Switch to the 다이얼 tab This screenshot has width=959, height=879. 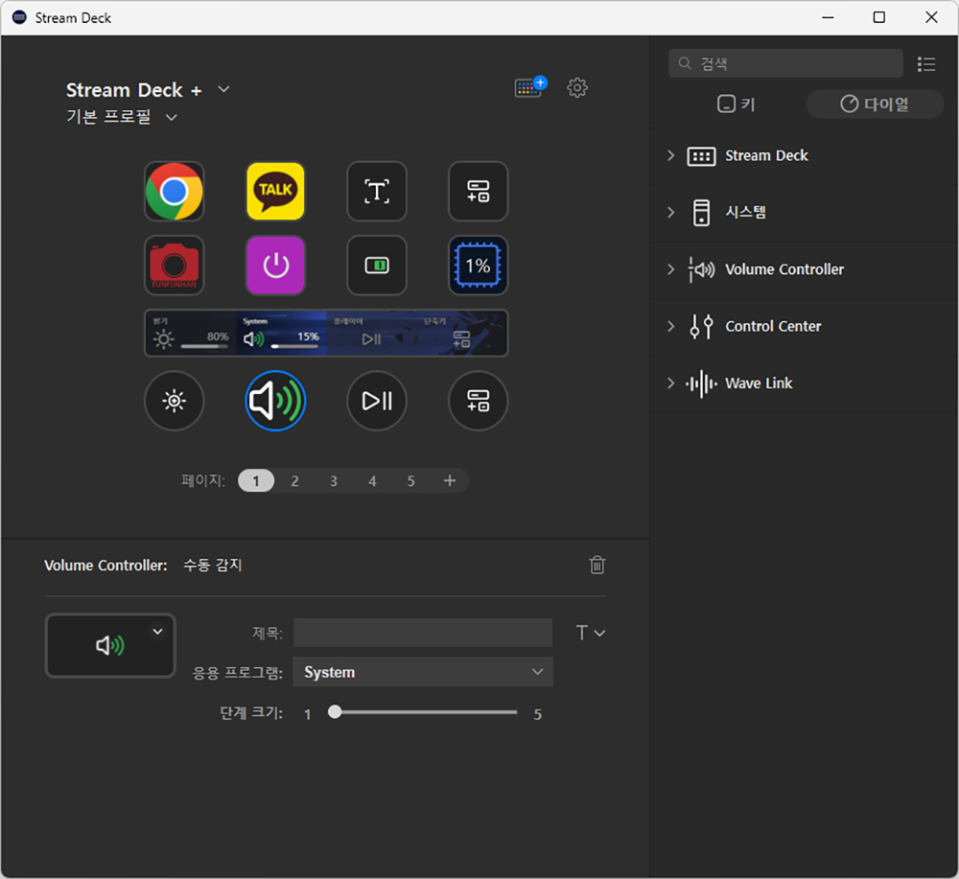click(875, 104)
